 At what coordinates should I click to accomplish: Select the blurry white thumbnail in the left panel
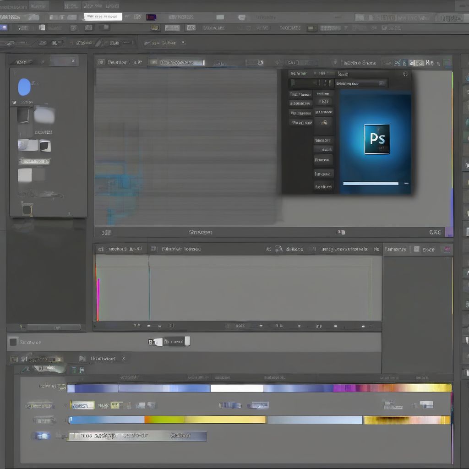click(x=44, y=115)
